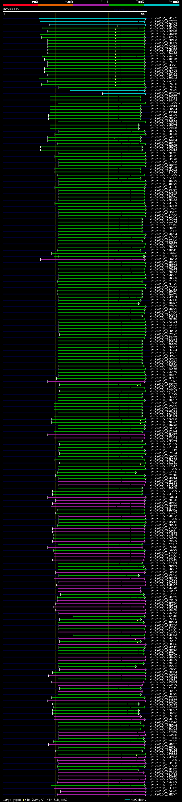Select hit UniRef100_P29736

[163, 87]
